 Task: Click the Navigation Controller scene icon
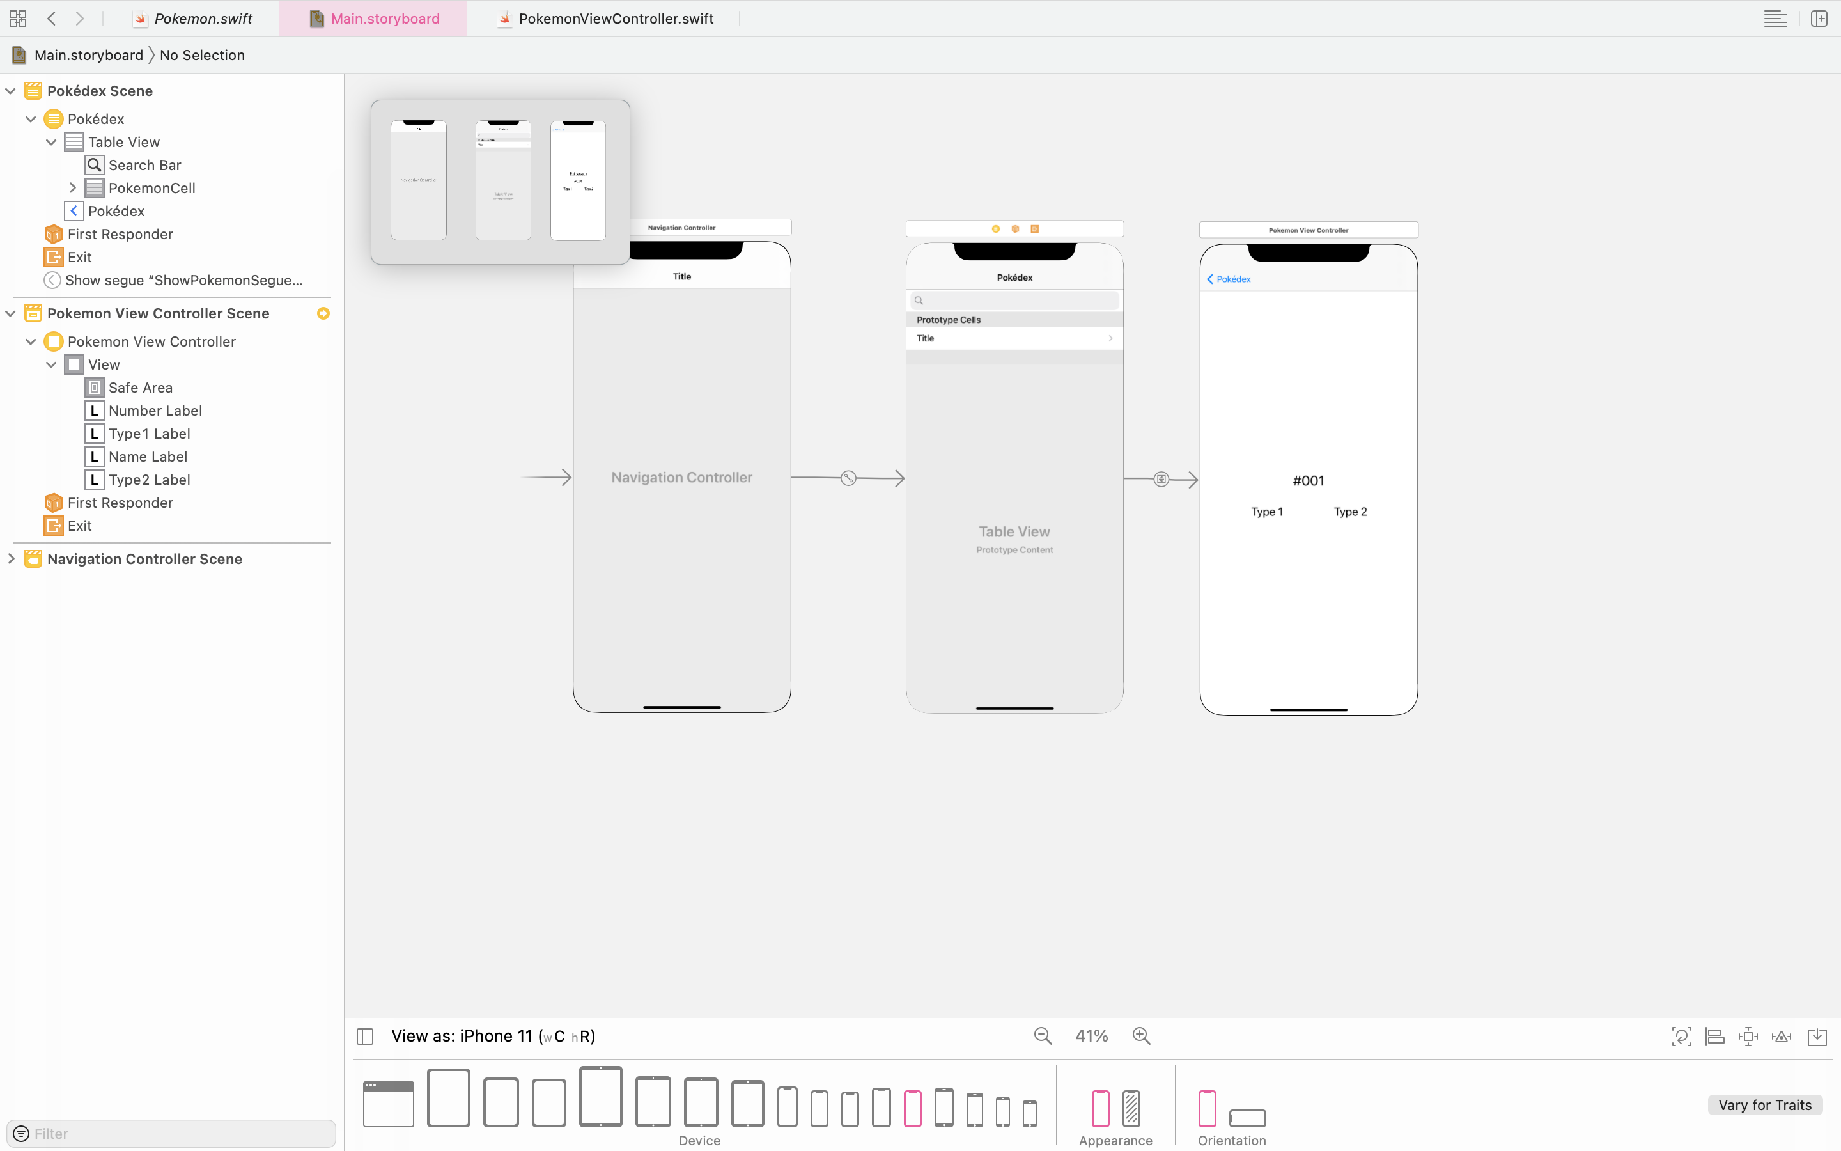[x=32, y=558]
